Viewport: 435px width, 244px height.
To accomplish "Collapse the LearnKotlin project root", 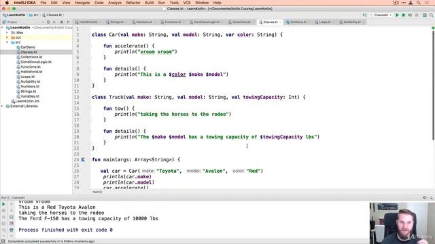I will [2, 28].
